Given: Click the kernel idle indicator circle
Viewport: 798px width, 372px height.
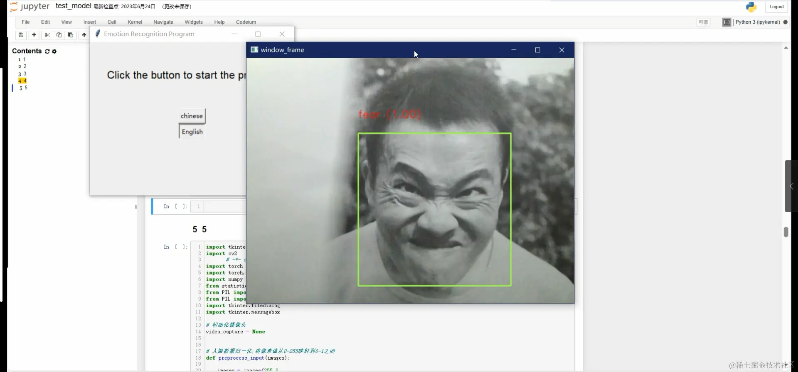Looking at the screenshot, I should click(786, 22).
